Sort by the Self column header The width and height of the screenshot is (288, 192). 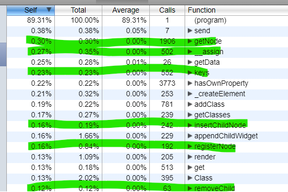point(31,11)
